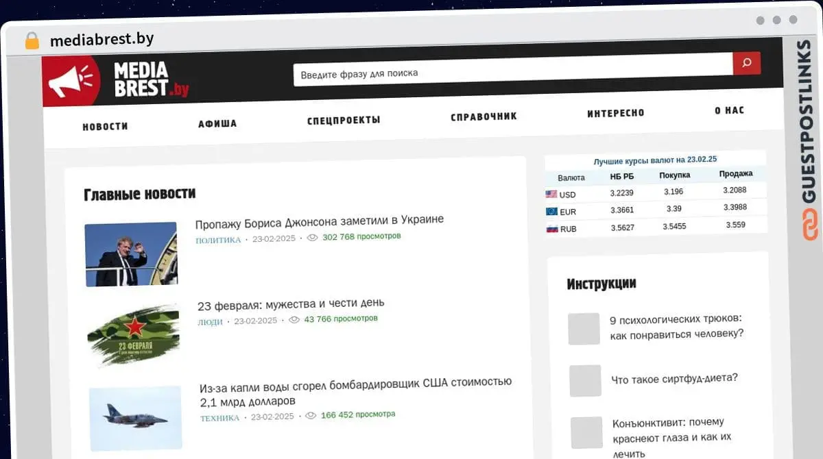Open the Спецпроекты menu item
This screenshot has height=459, width=823.
pos(344,121)
